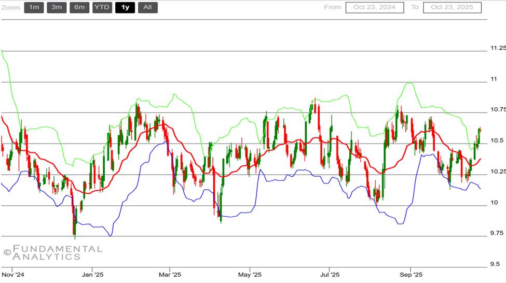Click the active 1y zoom button

coord(125,7)
